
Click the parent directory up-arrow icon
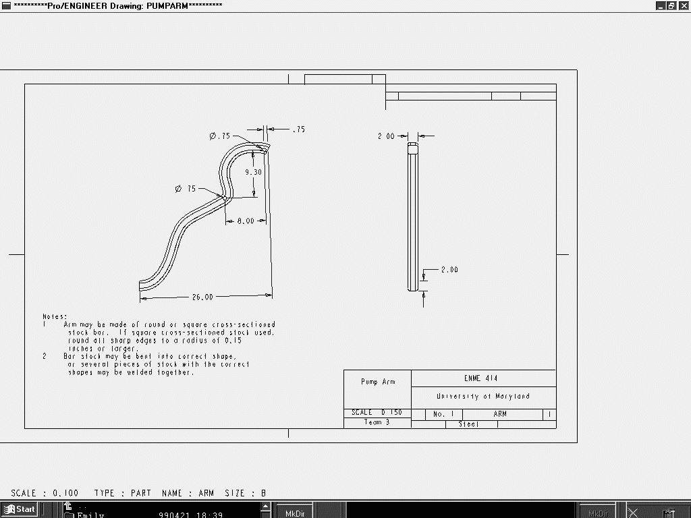pos(68,506)
